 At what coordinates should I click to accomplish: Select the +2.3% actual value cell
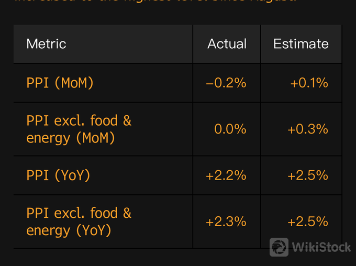tap(226, 221)
